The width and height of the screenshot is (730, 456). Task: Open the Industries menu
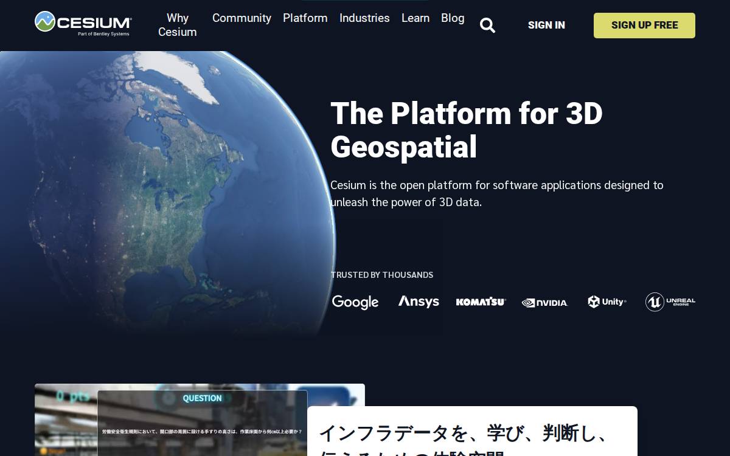[364, 18]
